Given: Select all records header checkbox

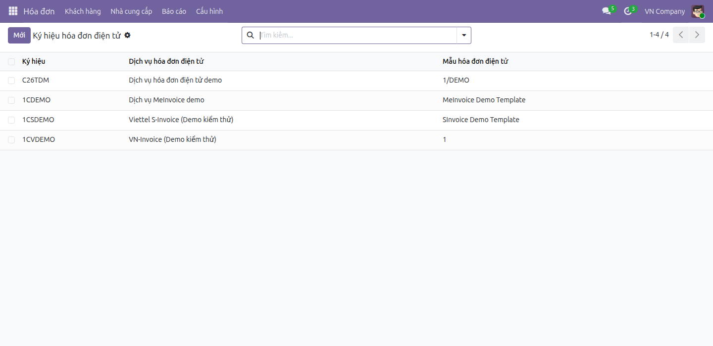Looking at the screenshot, I should coord(11,61).
